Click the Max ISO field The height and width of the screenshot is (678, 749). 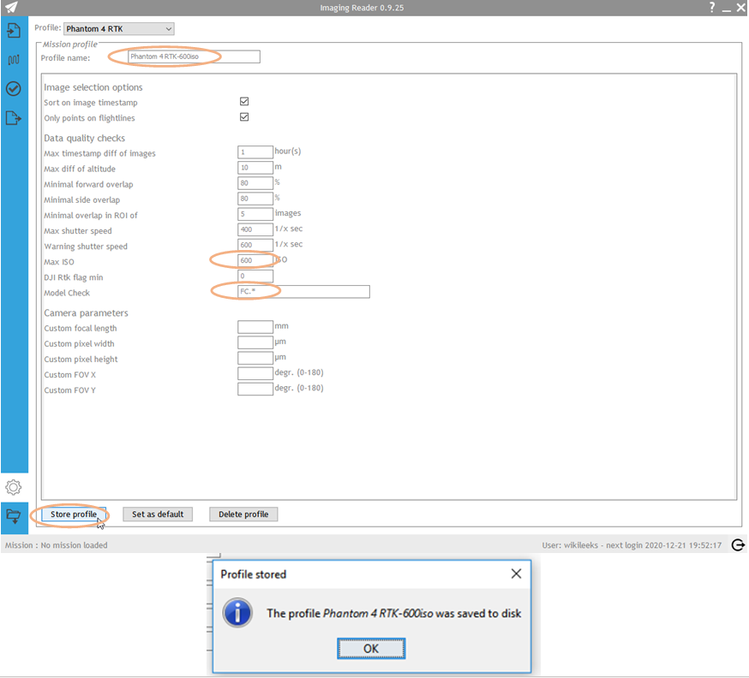click(x=255, y=260)
